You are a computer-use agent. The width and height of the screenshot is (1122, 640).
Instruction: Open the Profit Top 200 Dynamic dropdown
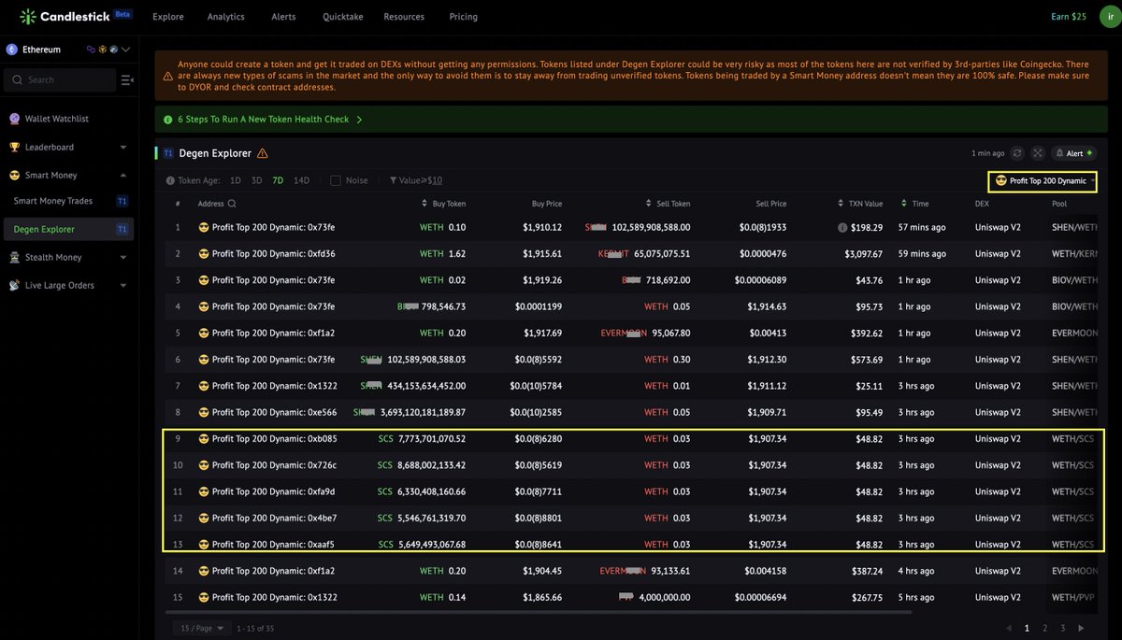[x=1043, y=180]
